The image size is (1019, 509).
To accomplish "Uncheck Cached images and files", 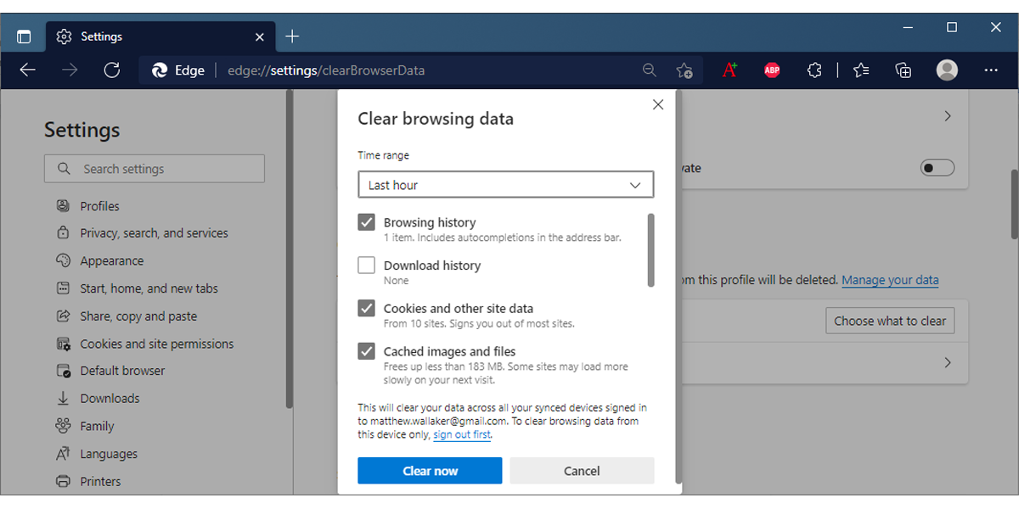I will click(x=366, y=351).
